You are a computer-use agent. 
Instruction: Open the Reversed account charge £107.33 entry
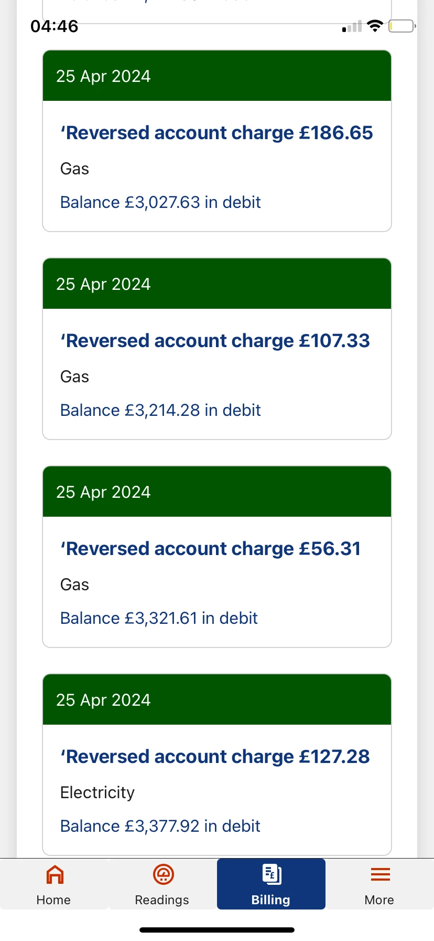(x=215, y=341)
